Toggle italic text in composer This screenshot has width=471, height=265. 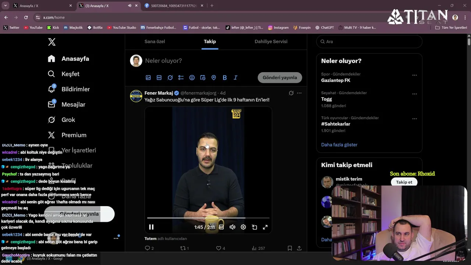pos(235,78)
